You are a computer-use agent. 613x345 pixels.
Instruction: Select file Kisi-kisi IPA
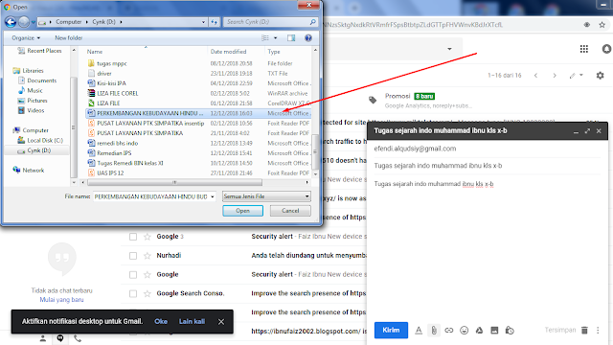pos(111,83)
